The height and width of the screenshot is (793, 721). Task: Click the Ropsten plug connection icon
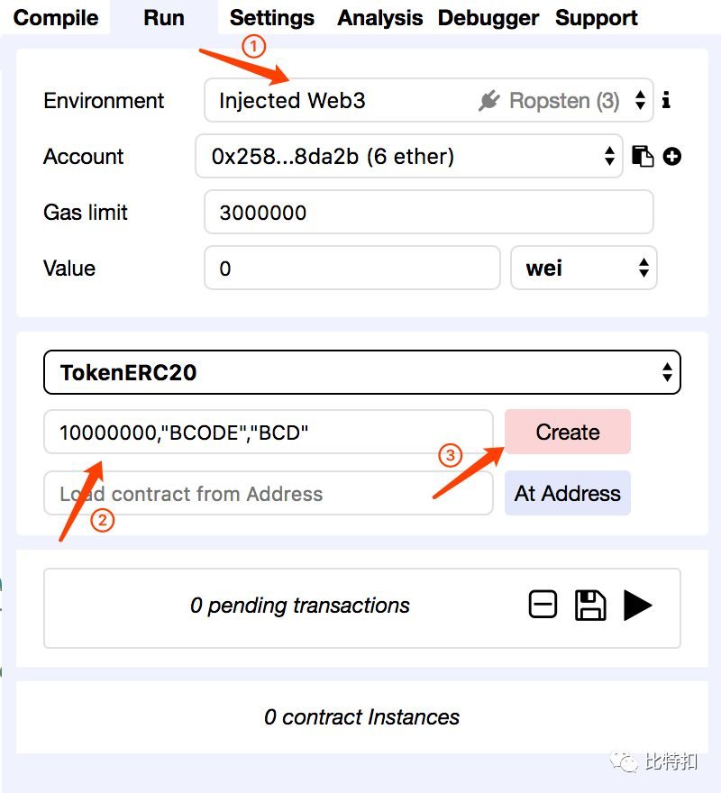tap(488, 100)
